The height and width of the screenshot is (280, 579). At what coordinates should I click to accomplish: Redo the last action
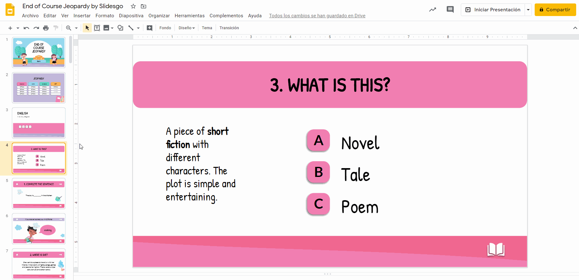(36, 28)
